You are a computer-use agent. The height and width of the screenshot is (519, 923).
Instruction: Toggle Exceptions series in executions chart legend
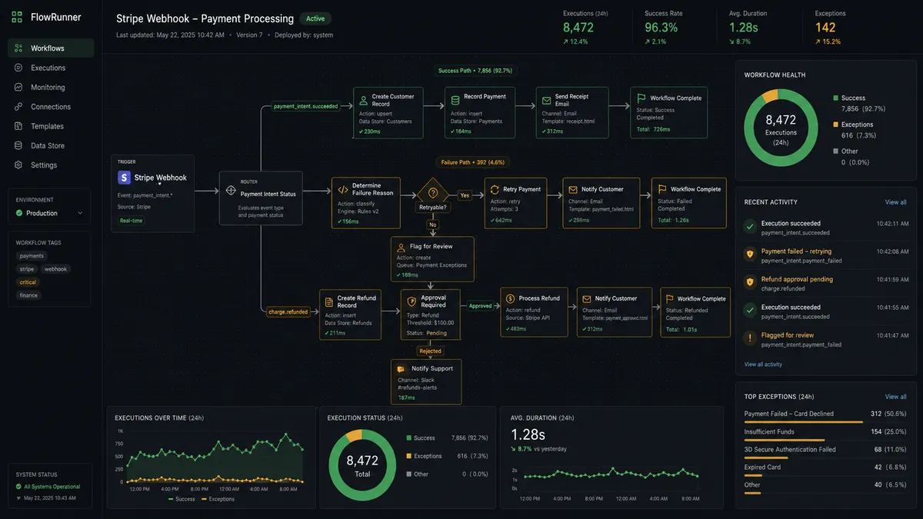(216, 499)
